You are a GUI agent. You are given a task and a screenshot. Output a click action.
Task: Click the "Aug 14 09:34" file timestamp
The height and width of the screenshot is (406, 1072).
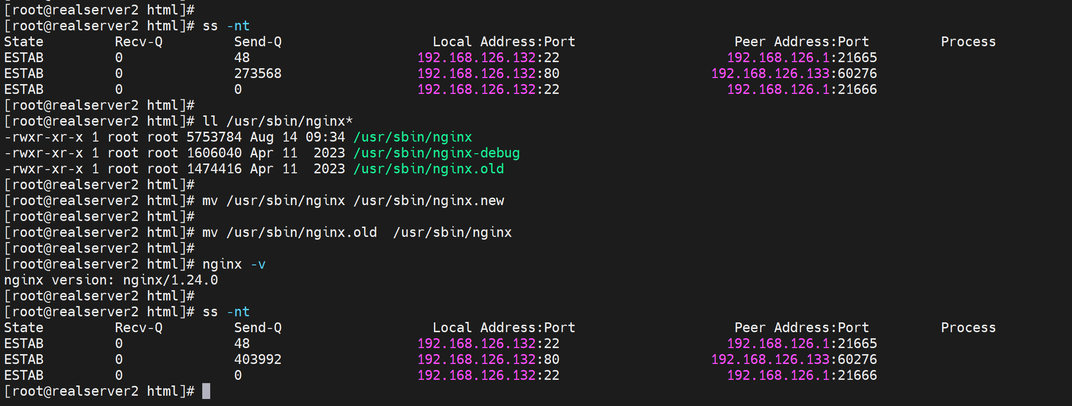pos(297,137)
